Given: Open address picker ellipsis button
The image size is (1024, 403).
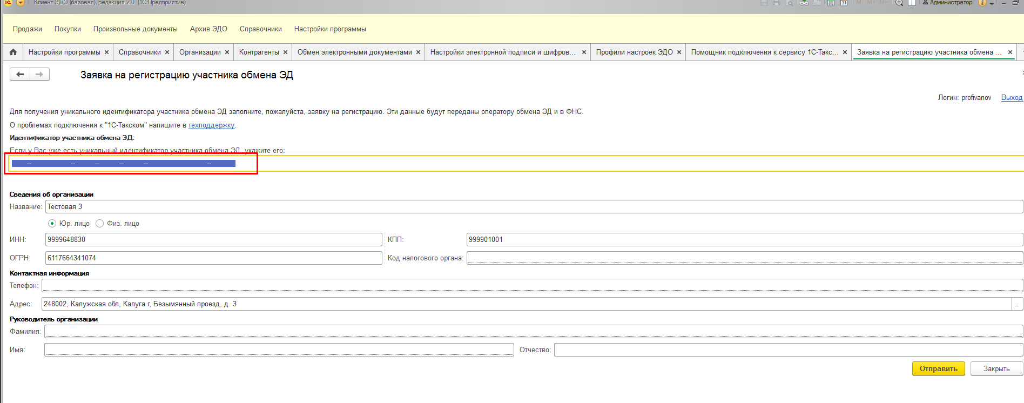Looking at the screenshot, I should click(x=1017, y=305).
